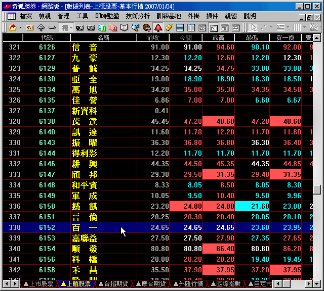Open the 技術分析 menu
This screenshot has height=291, width=324.
(x=138, y=16)
